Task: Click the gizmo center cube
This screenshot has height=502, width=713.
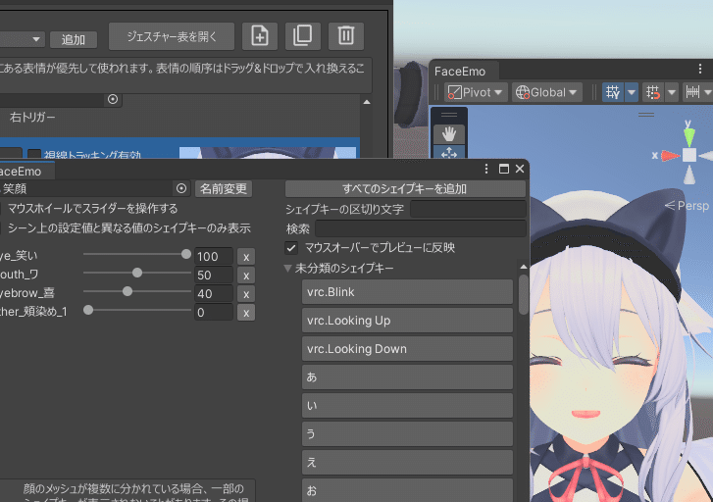Action: 689,155
